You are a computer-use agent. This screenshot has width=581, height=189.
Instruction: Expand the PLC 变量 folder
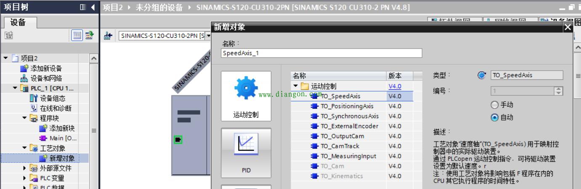click(25, 178)
